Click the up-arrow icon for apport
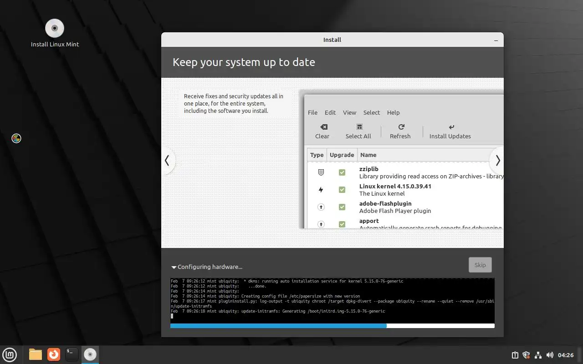 [321, 224]
